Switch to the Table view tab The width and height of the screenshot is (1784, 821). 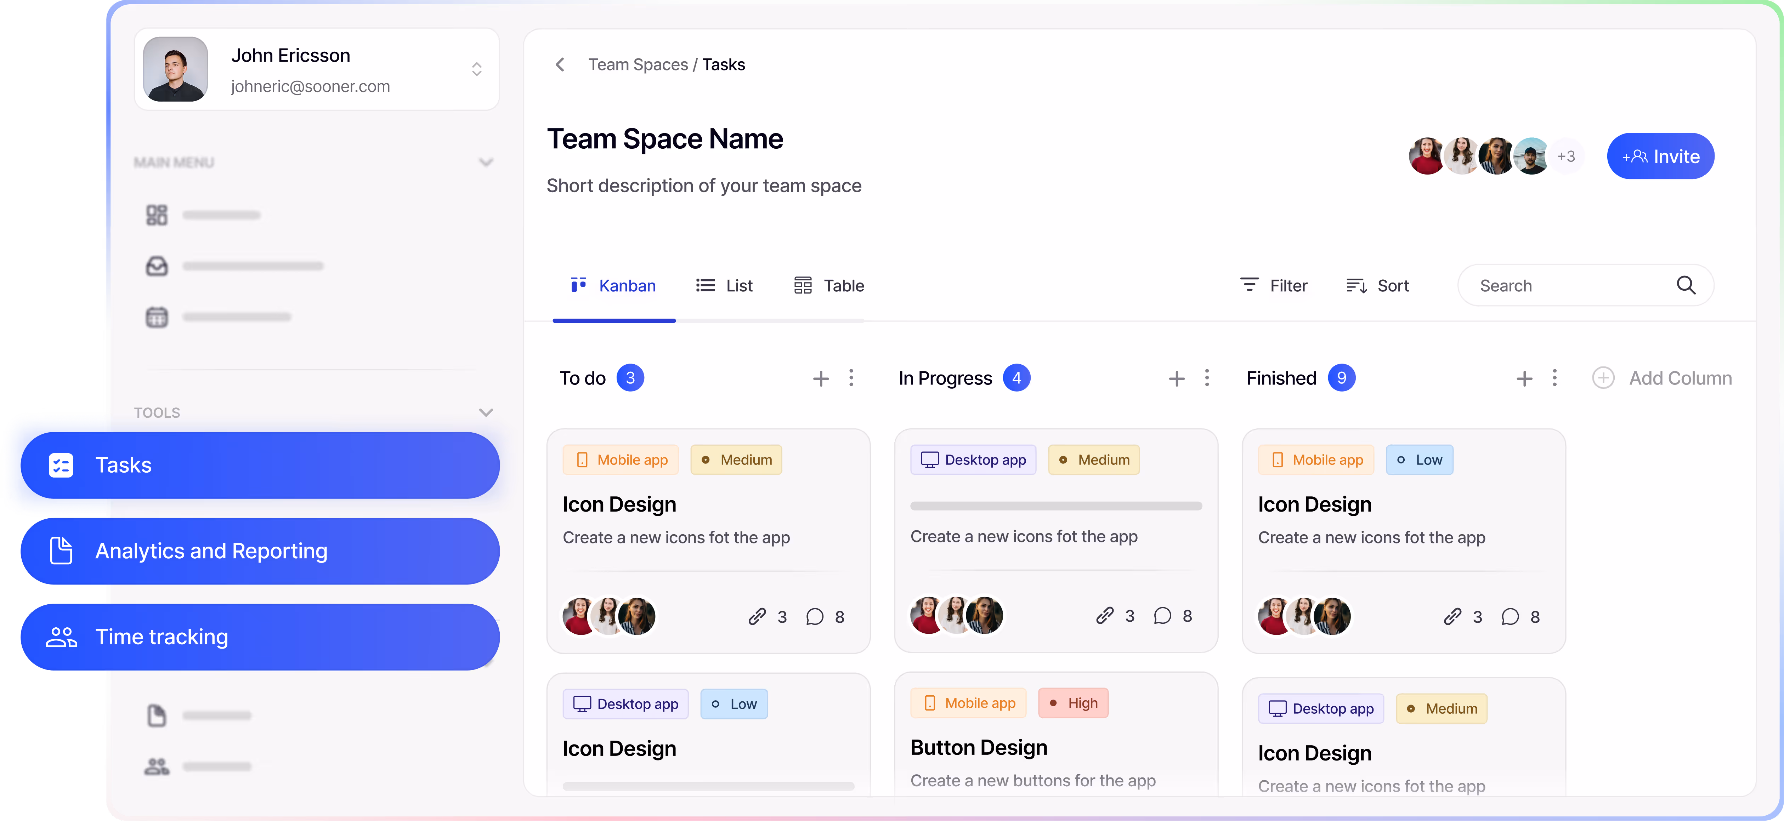click(828, 286)
